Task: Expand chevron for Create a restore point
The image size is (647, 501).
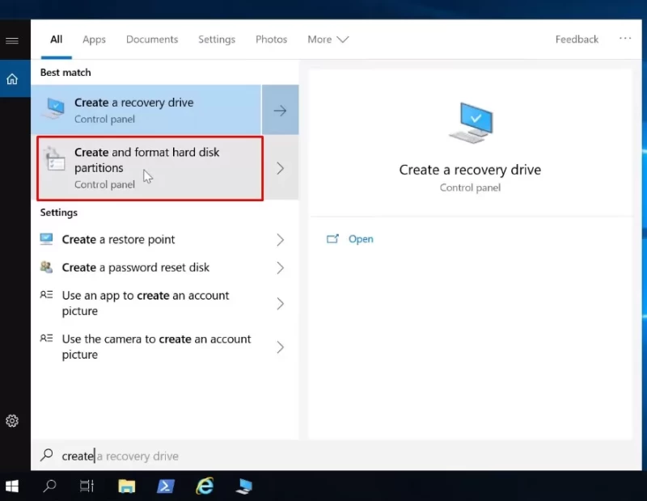Action: tap(280, 239)
